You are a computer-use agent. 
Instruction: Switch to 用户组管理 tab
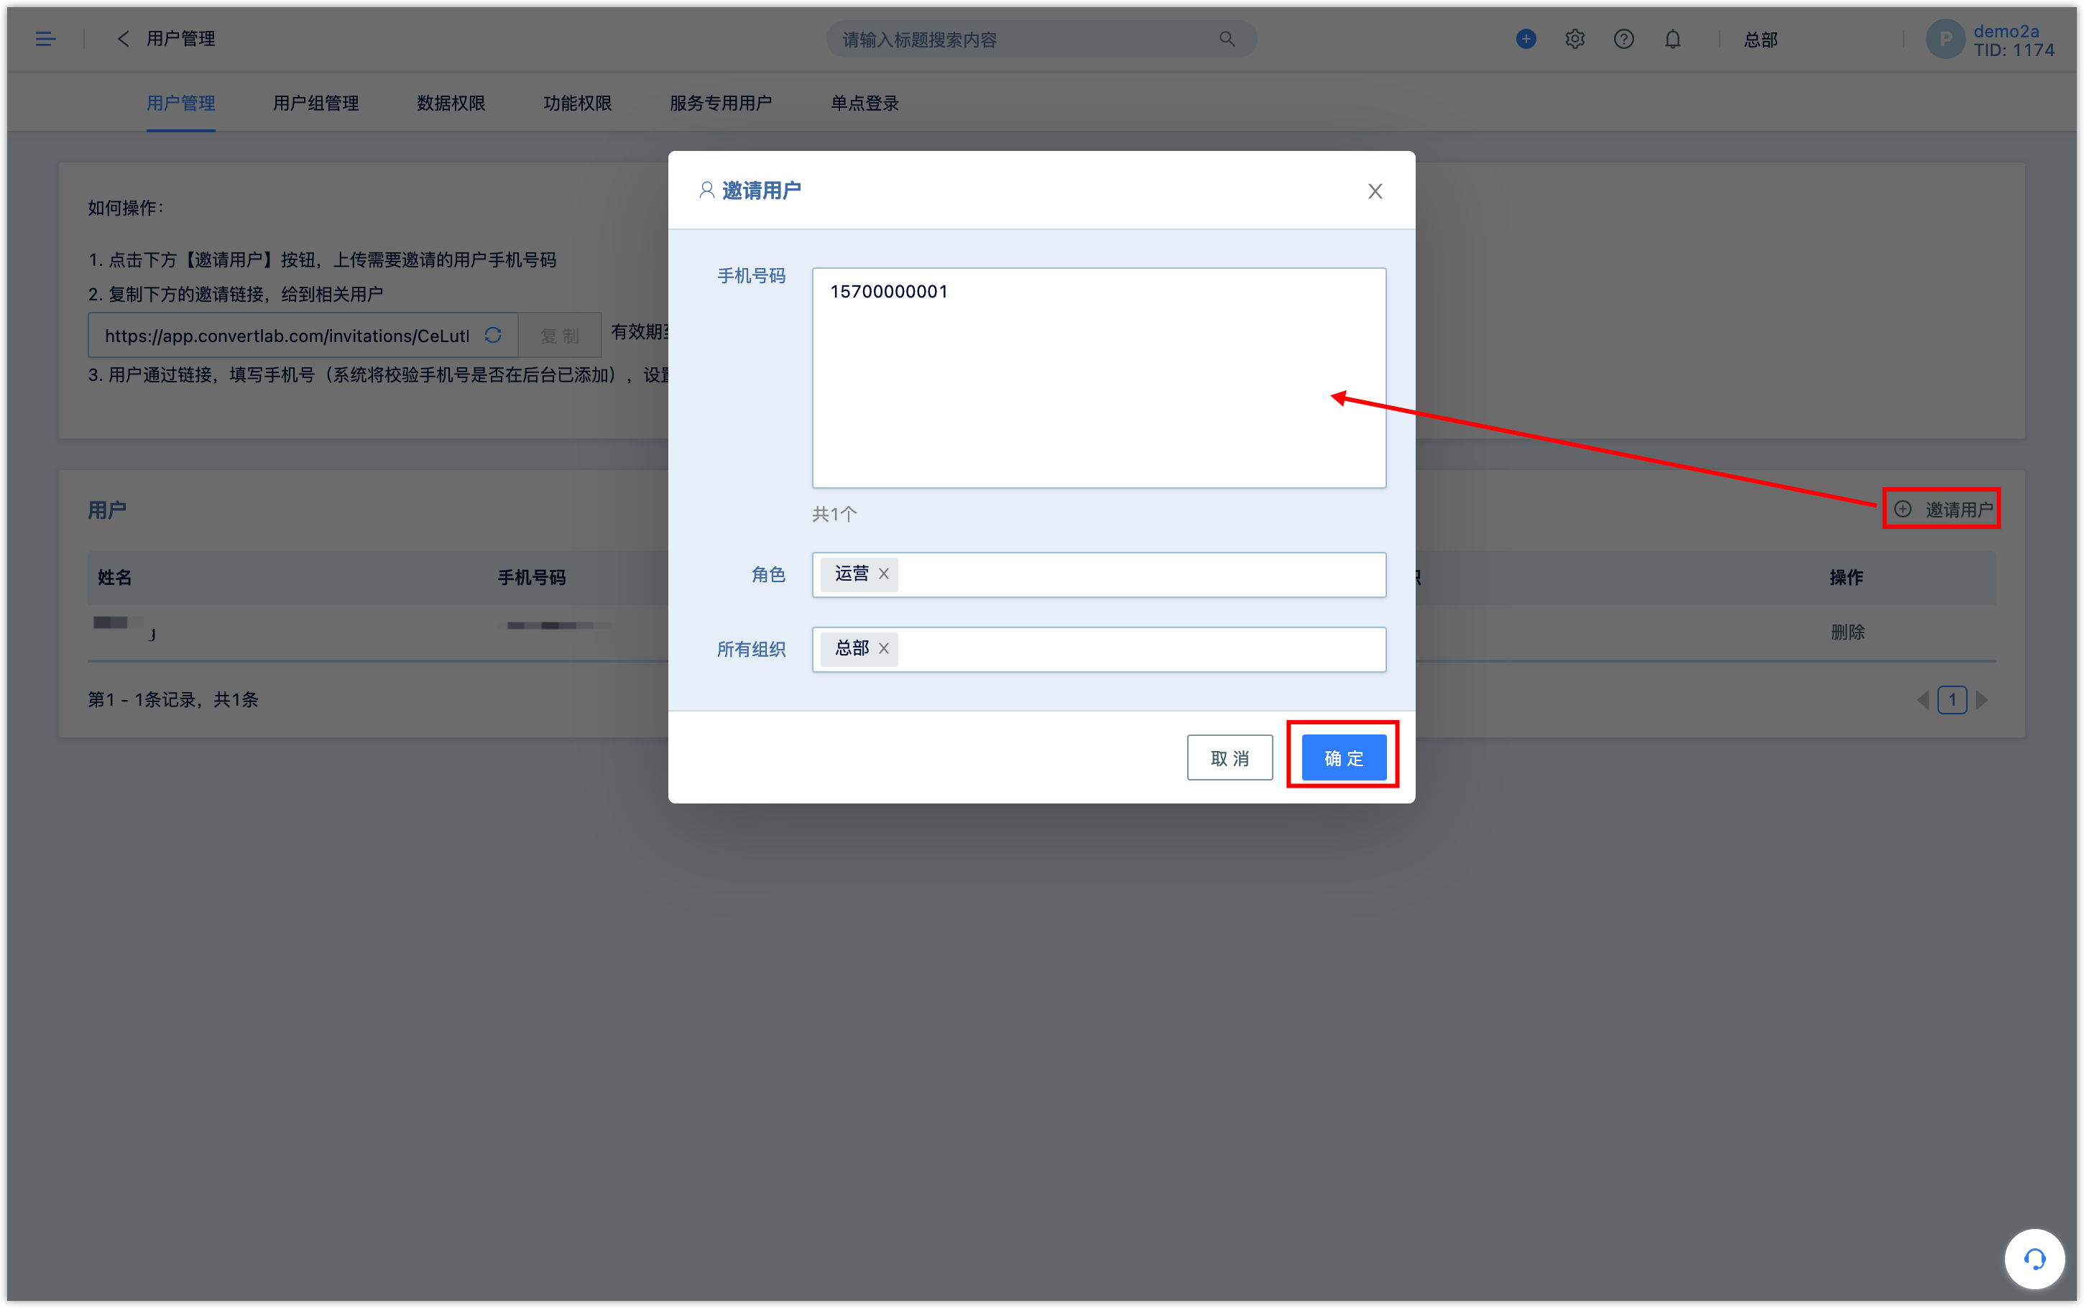tap(315, 103)
